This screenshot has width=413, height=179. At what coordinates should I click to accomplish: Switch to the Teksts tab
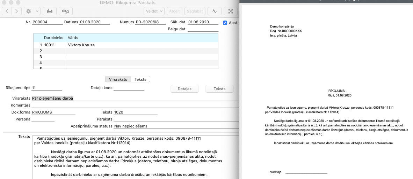140,79
